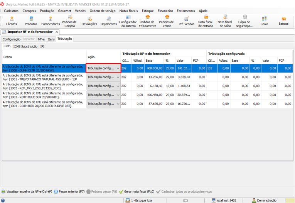Open the Financeiro menu
This screenshot has height=203, width=295.
click(x=165, y=11)
